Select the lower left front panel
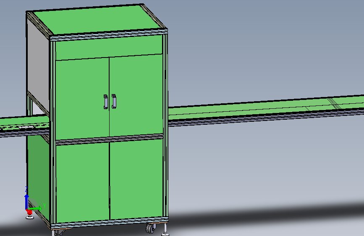This screenshot has height=236, width=364. (x=83, y=182)
